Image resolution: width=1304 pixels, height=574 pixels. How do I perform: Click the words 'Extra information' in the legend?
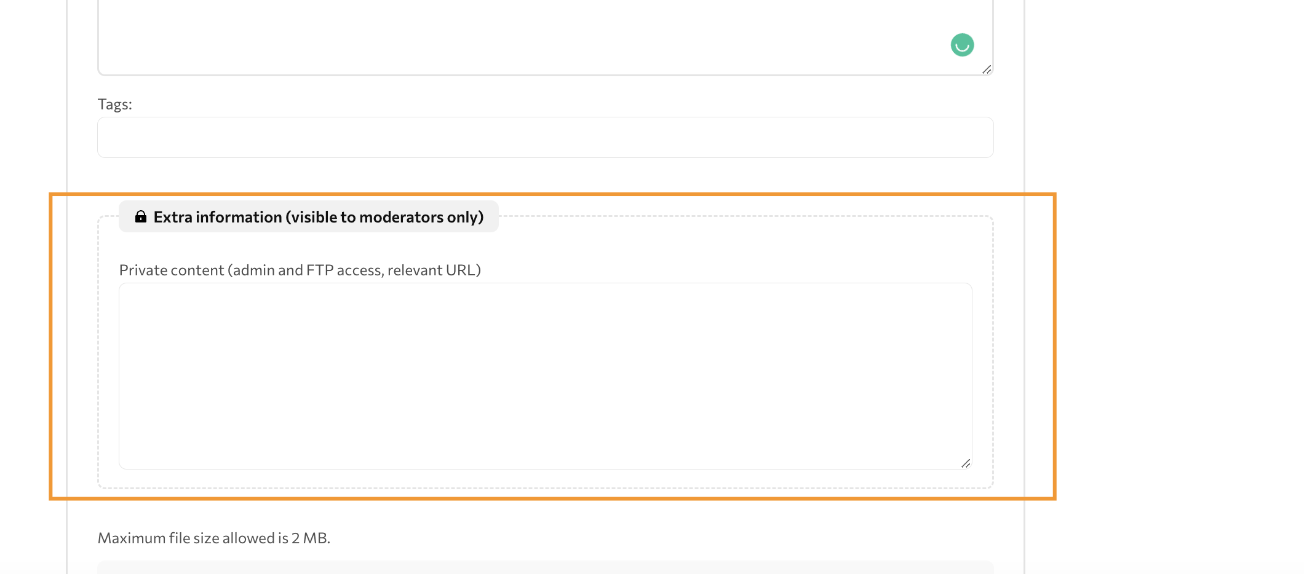pyautogui.click(x=218, y=217)
